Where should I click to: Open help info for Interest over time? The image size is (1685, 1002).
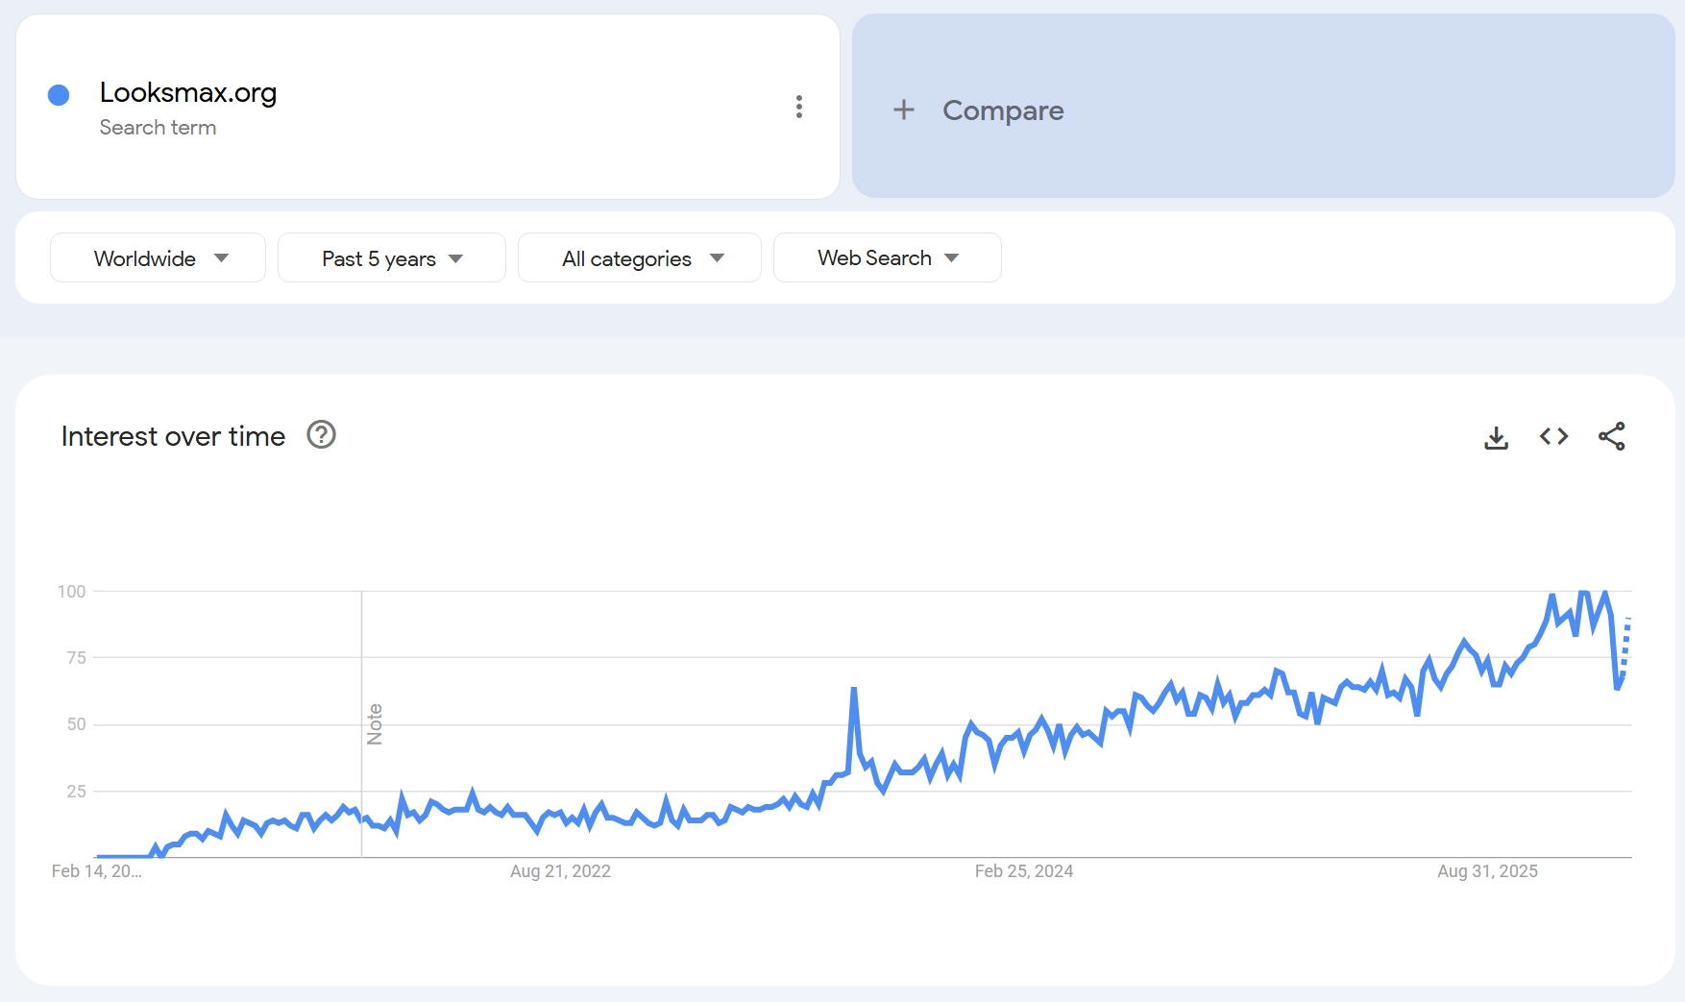click(x=322, y=435)
